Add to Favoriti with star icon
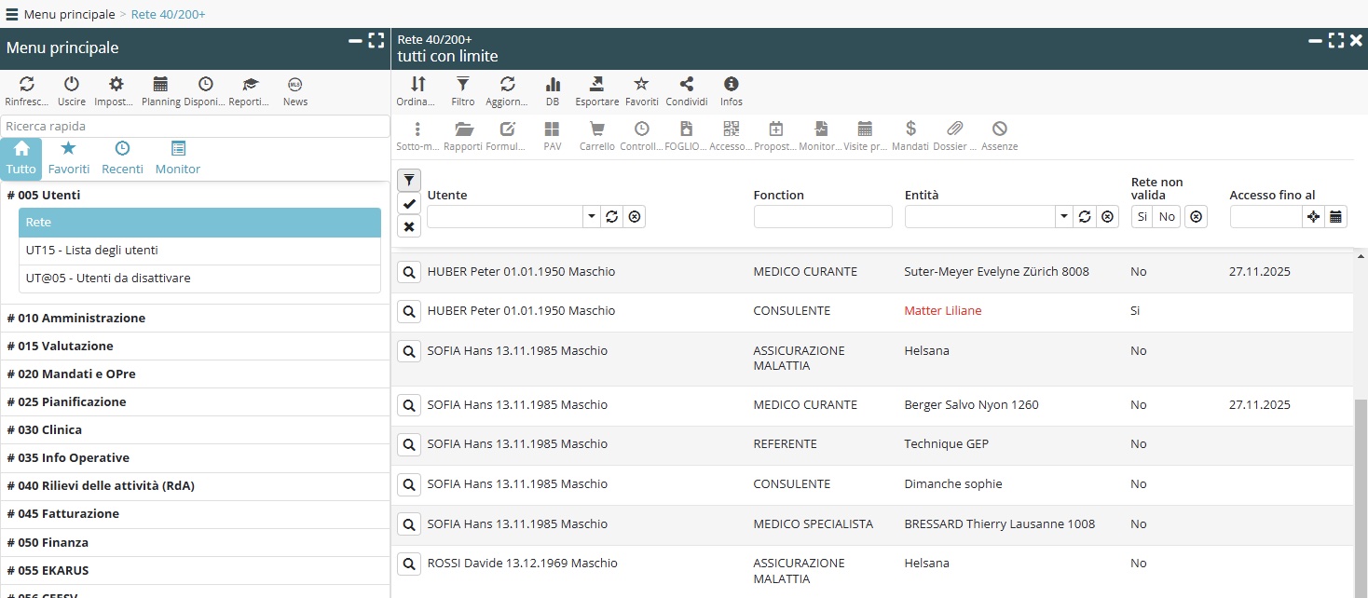This screenshot has height=598, width=1368. (641, 85)
